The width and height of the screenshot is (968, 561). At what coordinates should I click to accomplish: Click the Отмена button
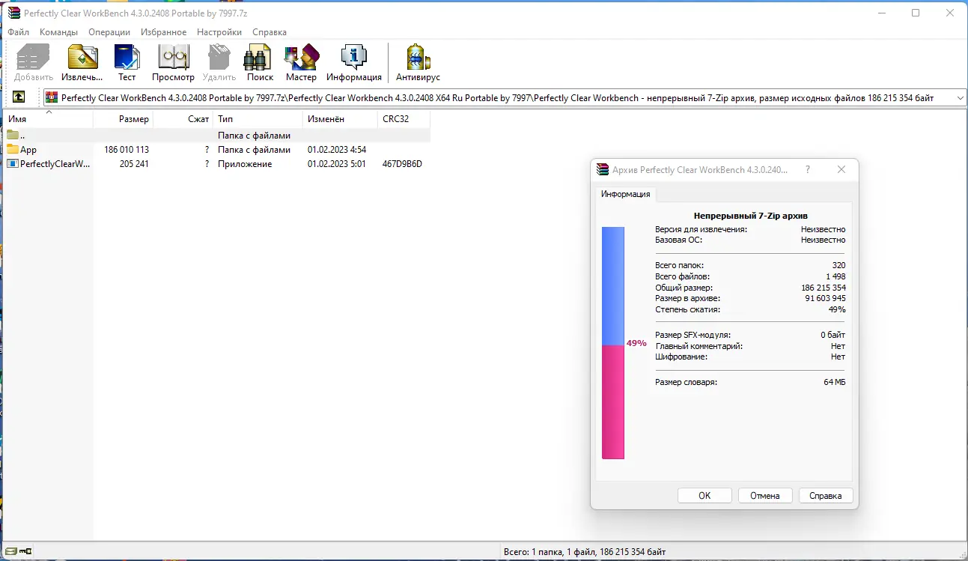pos(765,496)
